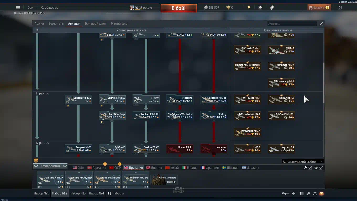Choose the США nation
The height and width of the screenshot is (201, 357).
point(78,168)
